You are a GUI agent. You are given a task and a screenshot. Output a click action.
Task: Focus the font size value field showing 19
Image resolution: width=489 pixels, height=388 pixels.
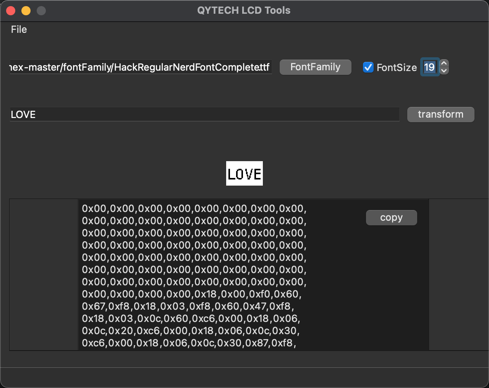(x=430, y=67)
